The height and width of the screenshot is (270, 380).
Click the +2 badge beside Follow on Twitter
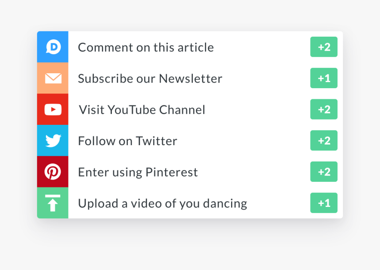tap(324, 140)
